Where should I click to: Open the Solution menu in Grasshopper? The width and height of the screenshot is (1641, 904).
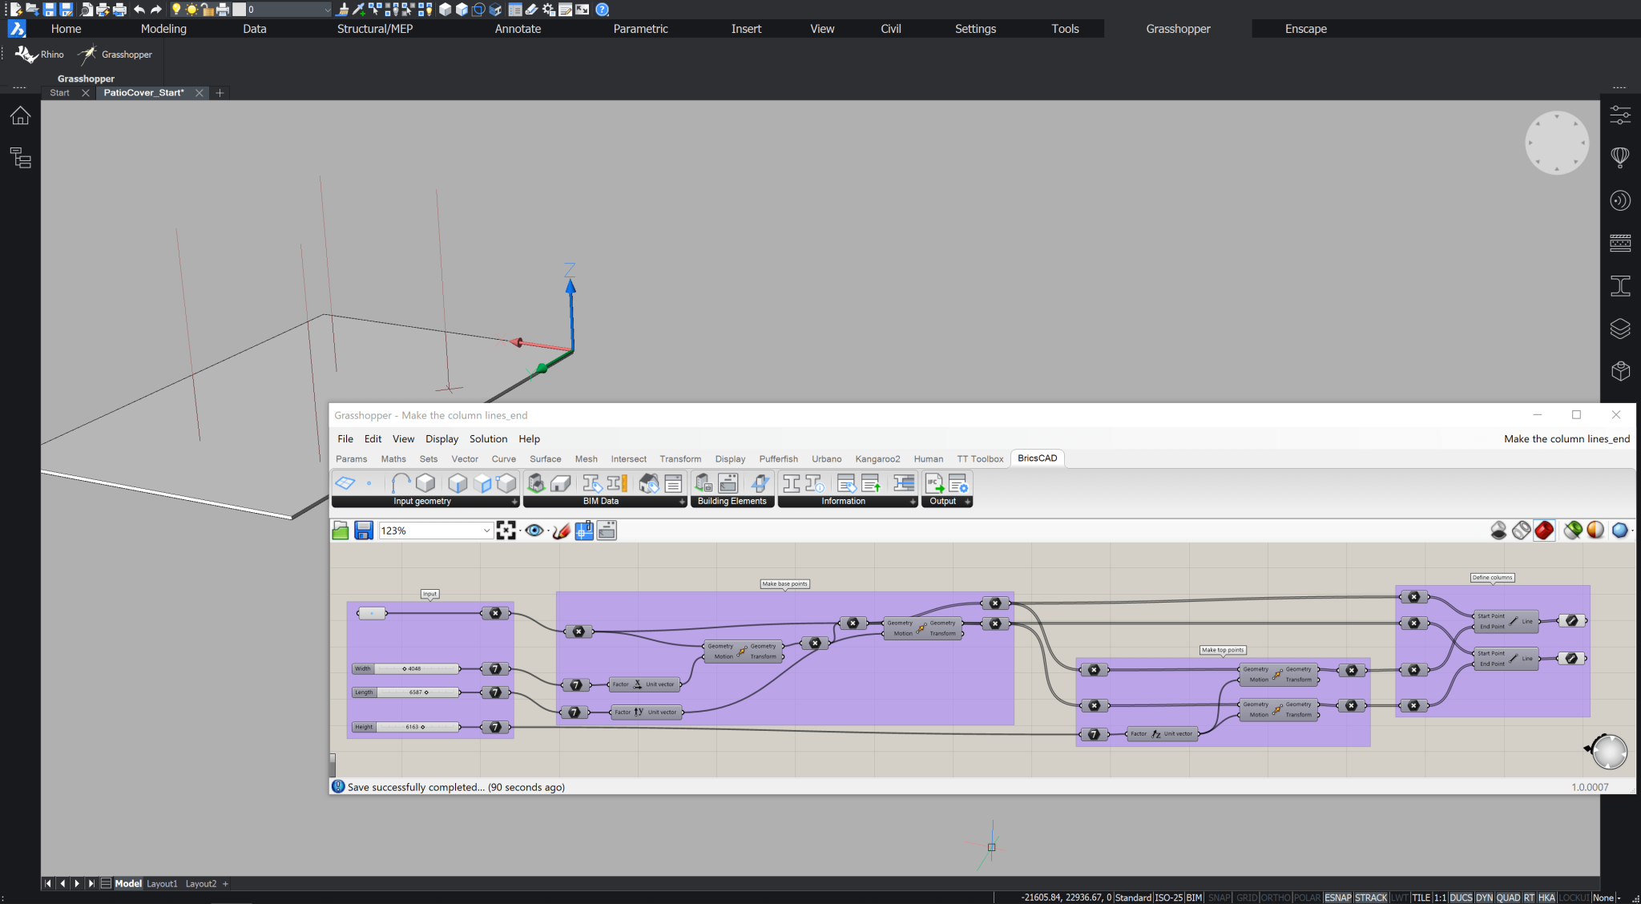(x=488, y=438)
